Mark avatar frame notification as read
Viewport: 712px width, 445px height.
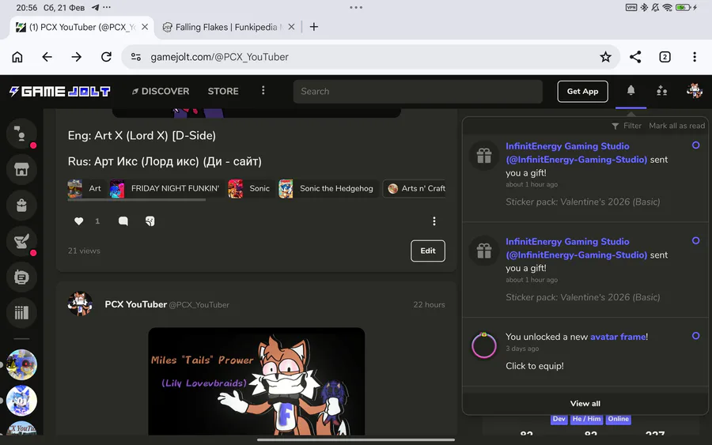695,336
